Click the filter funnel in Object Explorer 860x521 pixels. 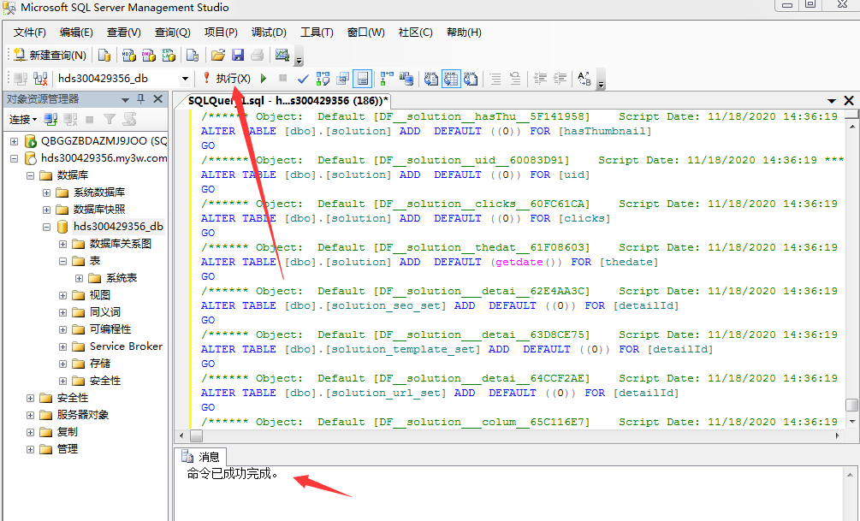pyautogui.click(x=110, y=119)
